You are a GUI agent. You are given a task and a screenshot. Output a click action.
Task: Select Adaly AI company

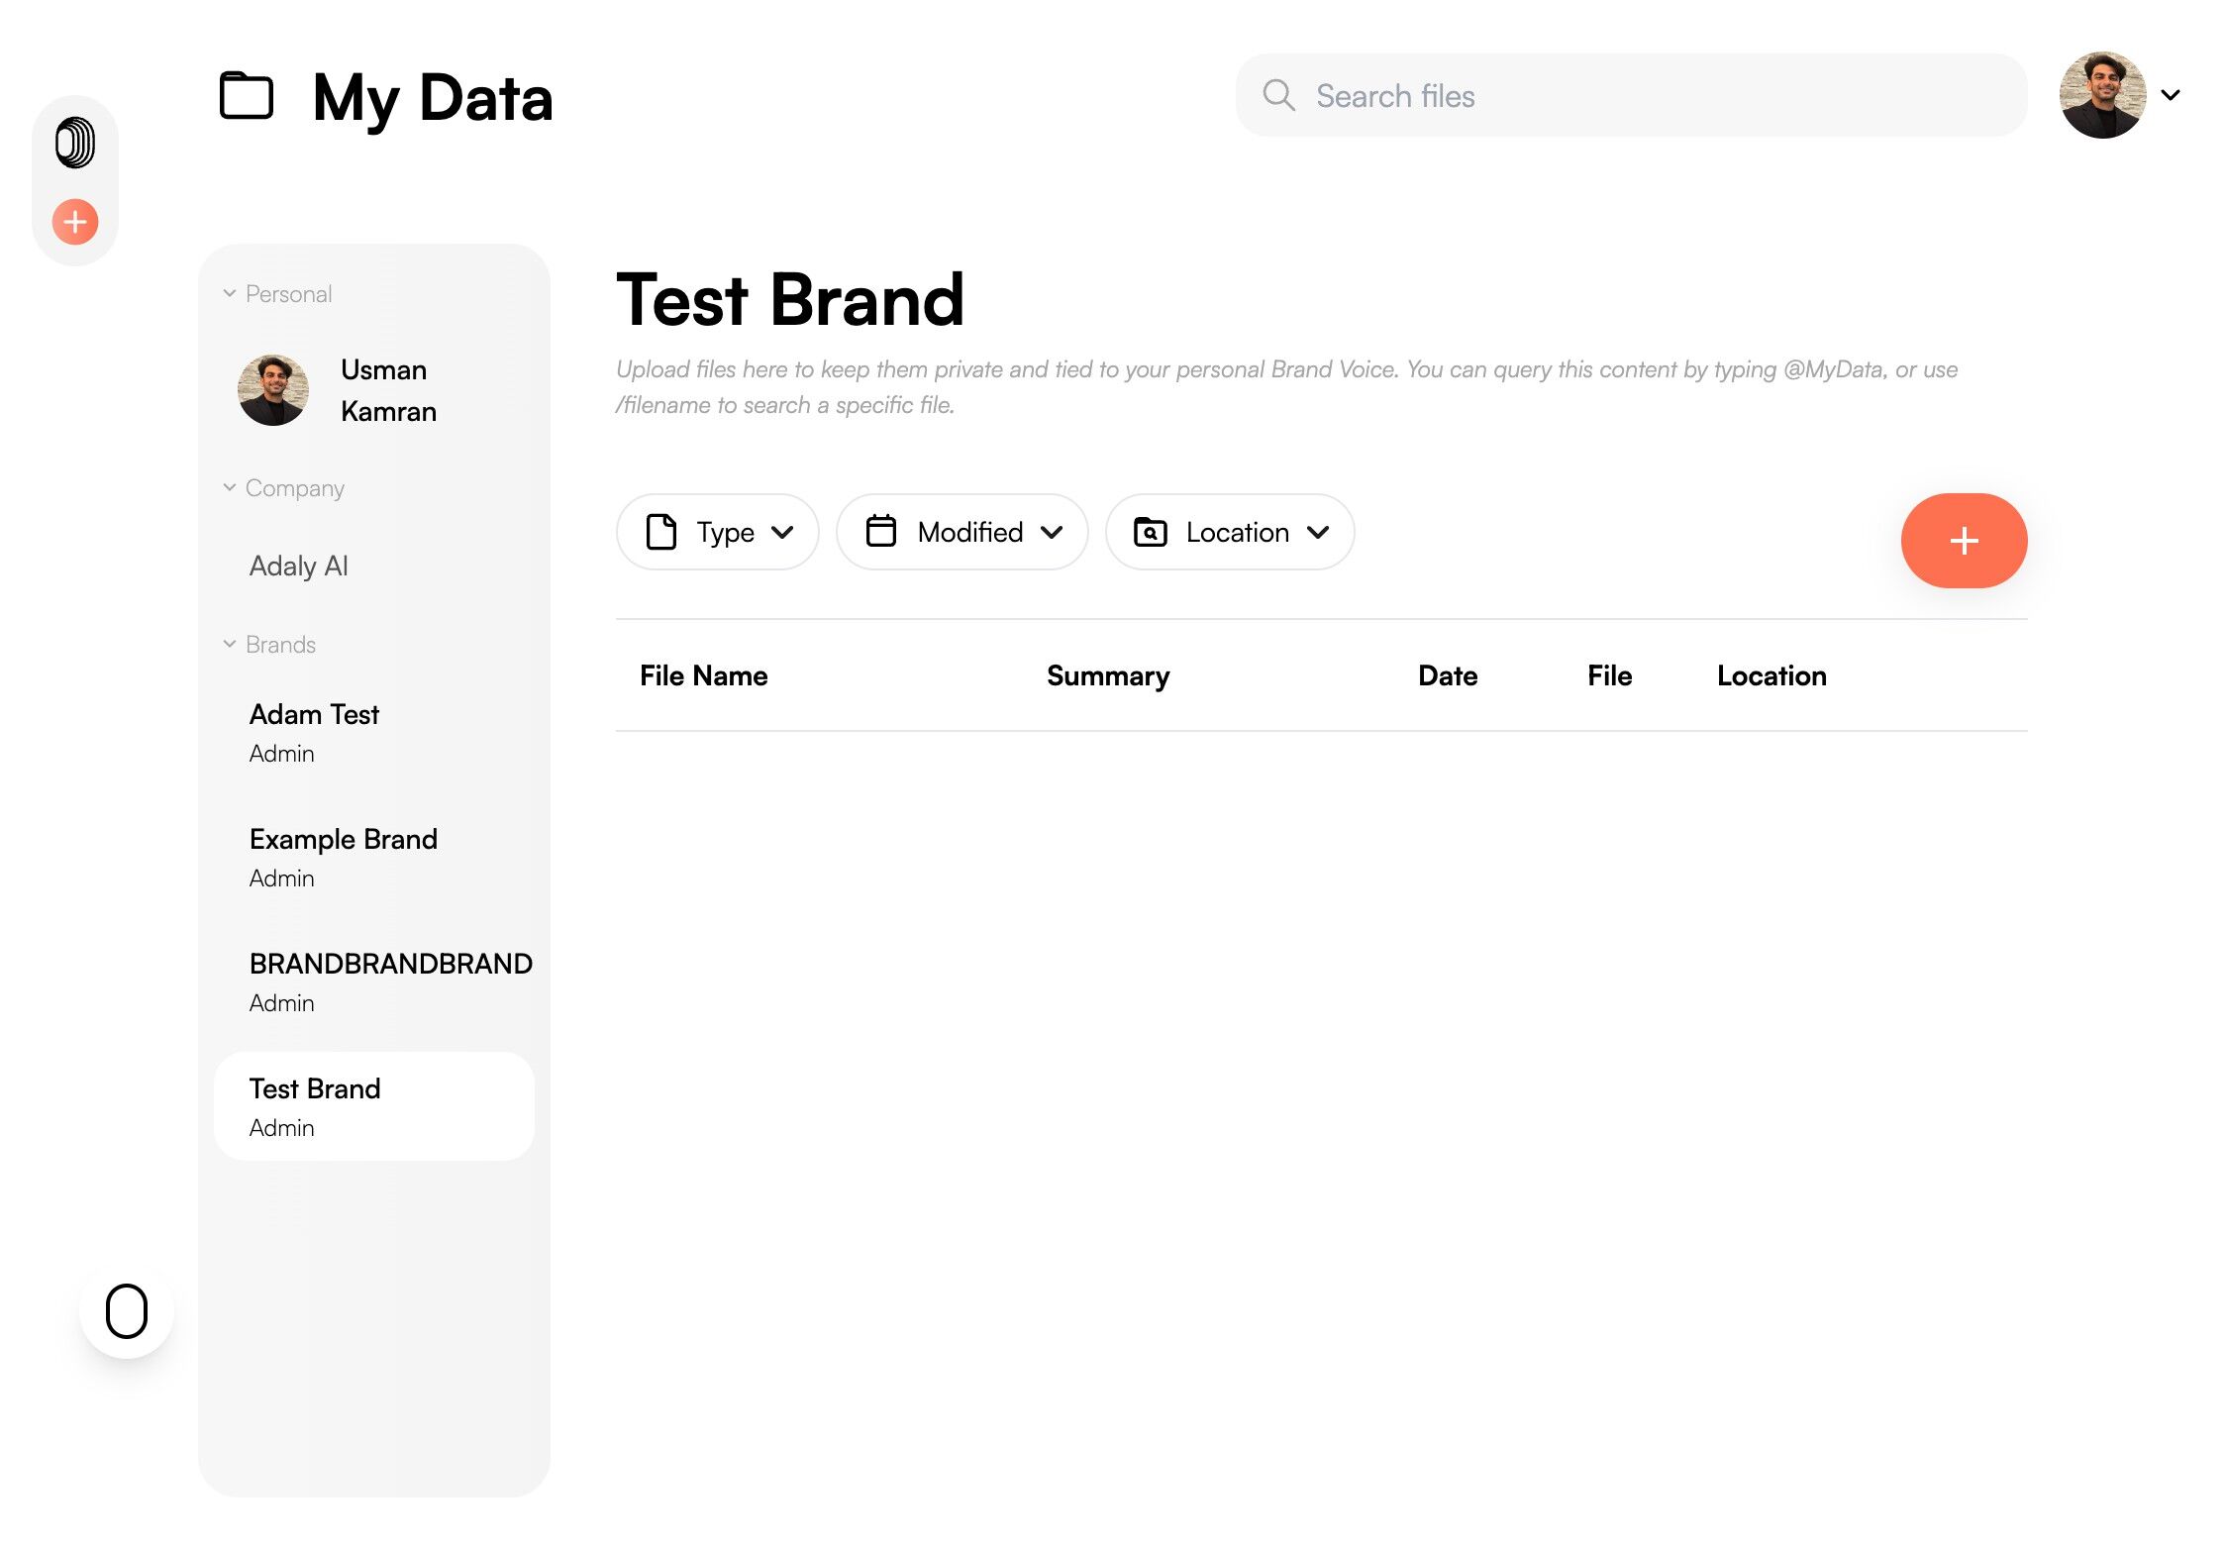[299, 566]
